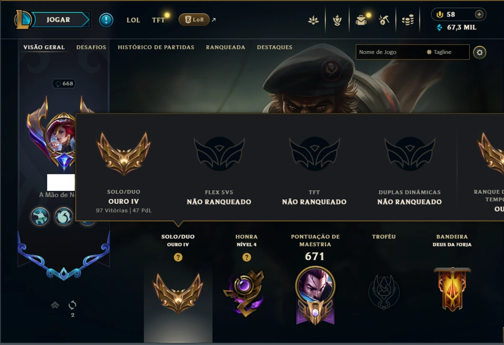The image size is (504, 345).
Task: Open the alert notification icon
Action: point(106,20)
